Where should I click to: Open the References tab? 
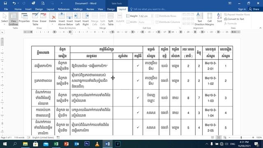point(64,9)
